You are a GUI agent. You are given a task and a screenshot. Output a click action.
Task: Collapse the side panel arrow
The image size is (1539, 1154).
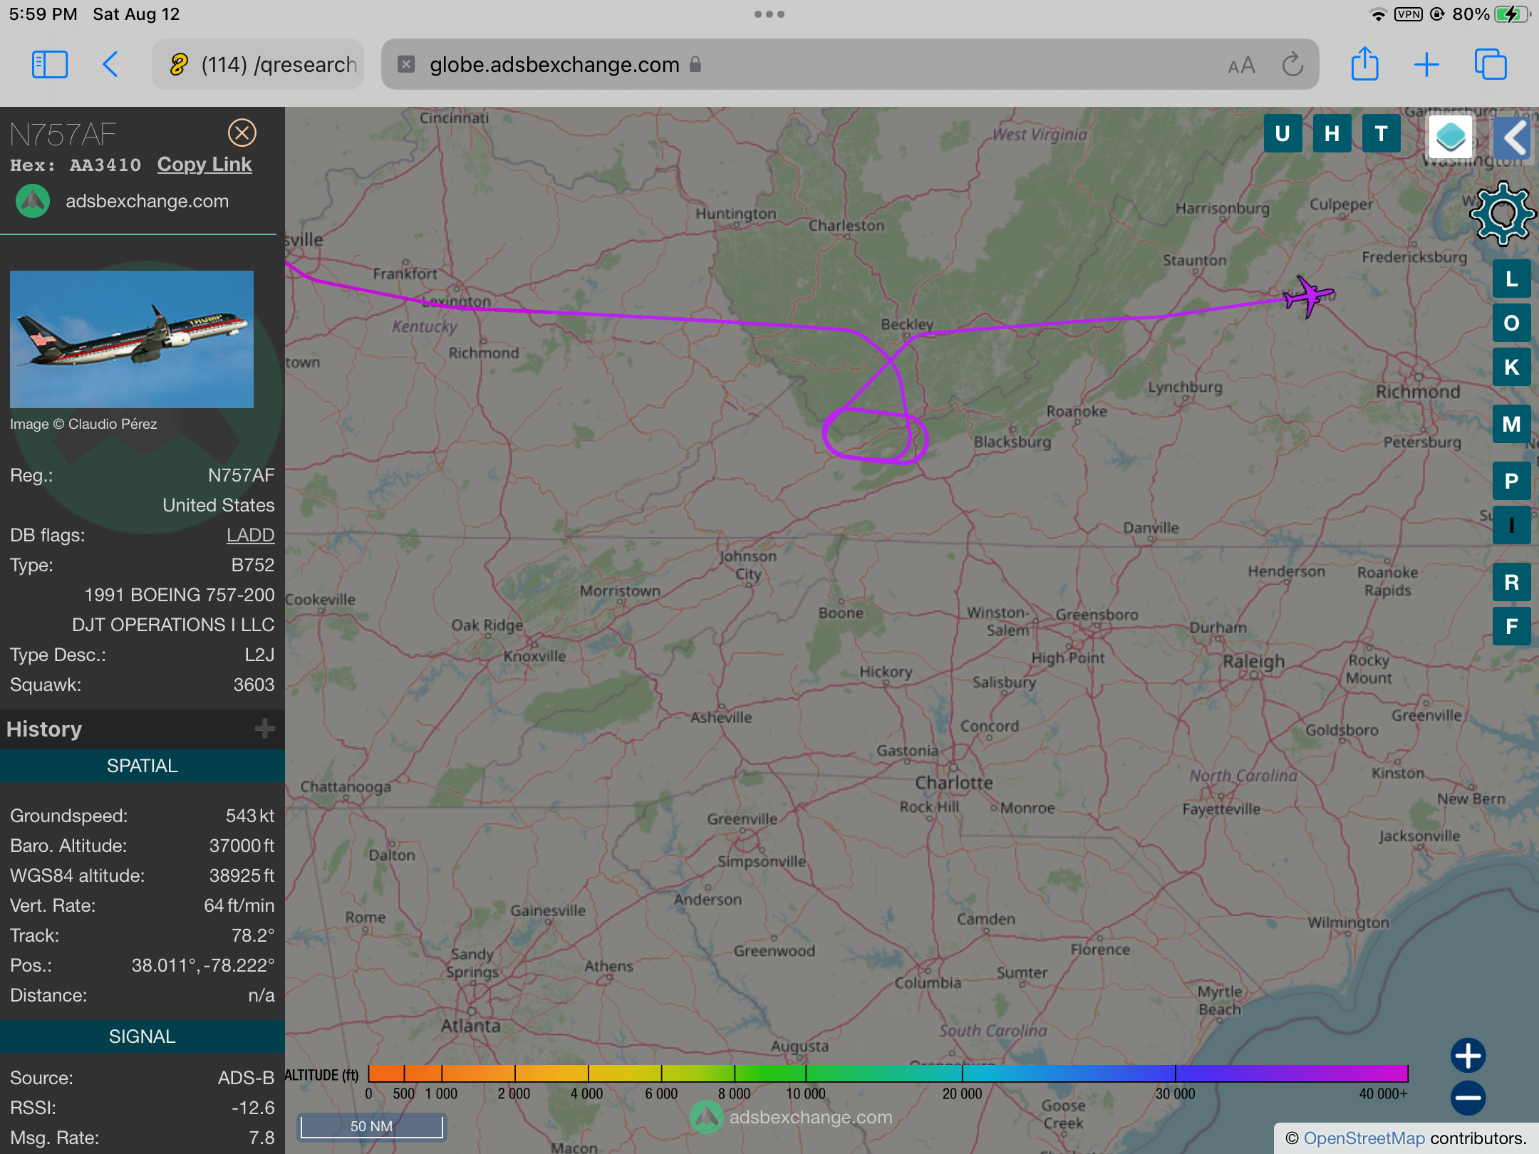[x=1514, y=137]
